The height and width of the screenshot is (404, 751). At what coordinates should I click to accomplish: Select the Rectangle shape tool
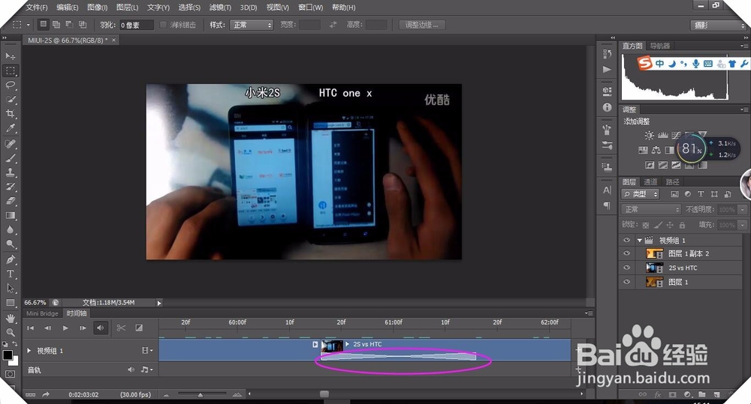pos(10,303)
